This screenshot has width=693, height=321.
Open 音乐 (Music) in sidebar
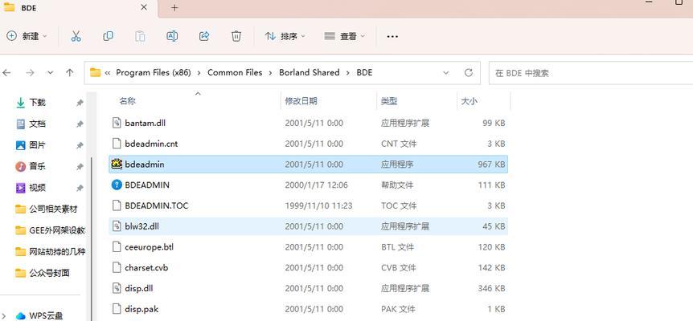[37, 166]
